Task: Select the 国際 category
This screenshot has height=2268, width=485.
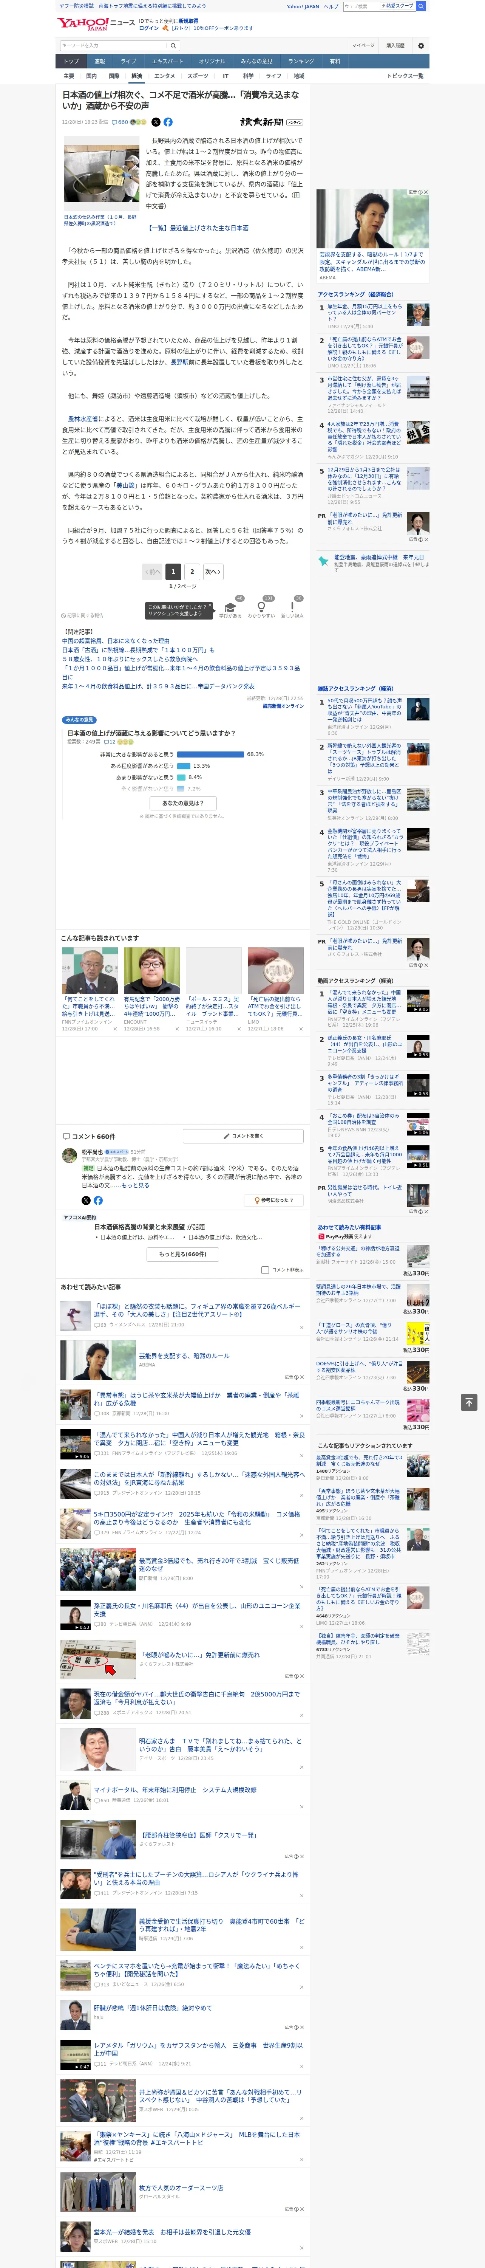Action: (114, 76)
